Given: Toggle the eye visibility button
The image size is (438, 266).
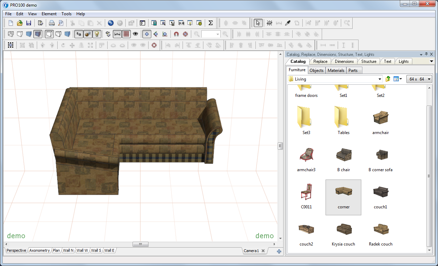Looking at the screenshot, I should coord(135,34).
